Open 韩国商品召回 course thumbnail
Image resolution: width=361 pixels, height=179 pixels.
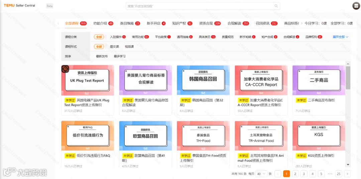[x=203, y=80]
